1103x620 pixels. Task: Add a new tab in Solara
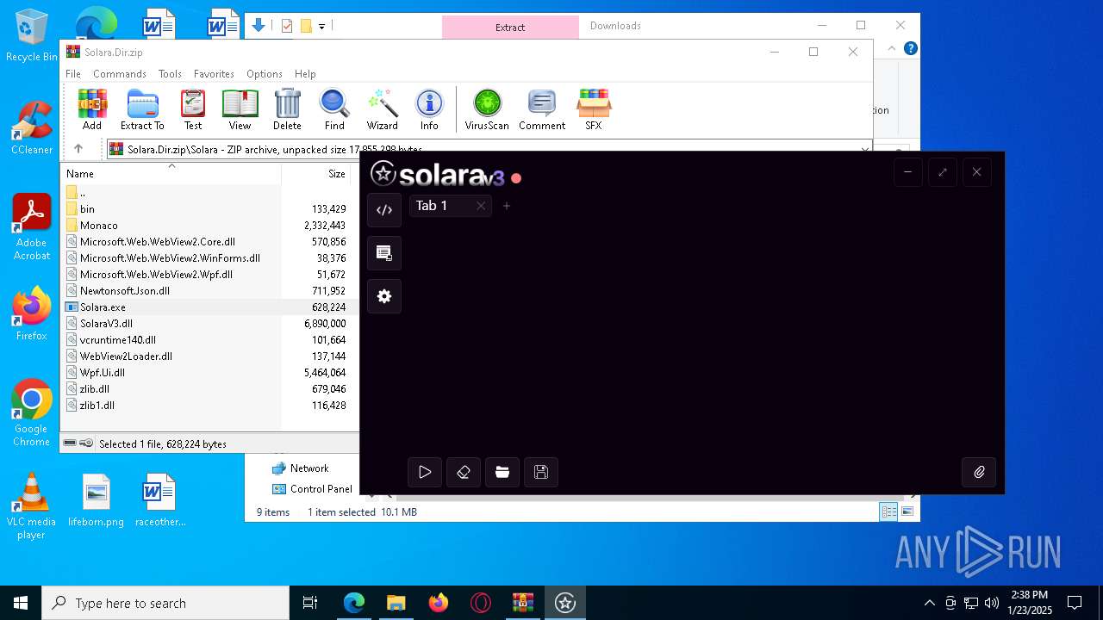click(x=507, y=206)
